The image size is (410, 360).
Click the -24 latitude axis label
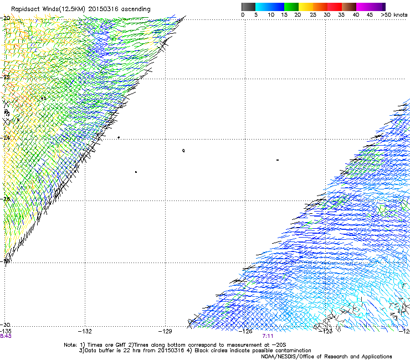point(6,138)
